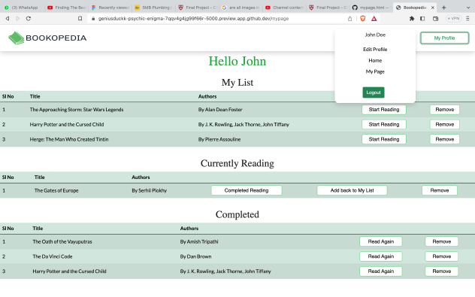Reload the page with refresh icon

[29, 19]
